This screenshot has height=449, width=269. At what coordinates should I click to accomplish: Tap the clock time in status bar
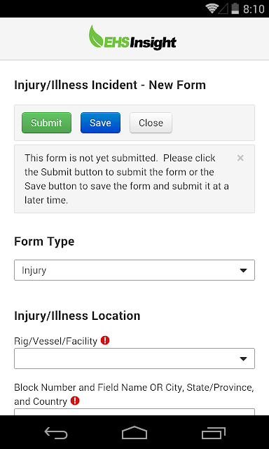(254, 9)
